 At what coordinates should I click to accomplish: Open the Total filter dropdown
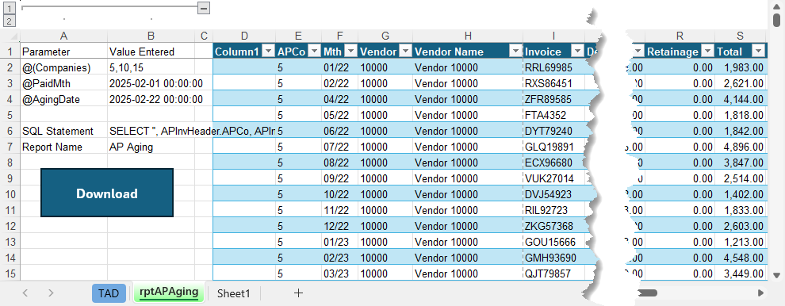(759, 51)
